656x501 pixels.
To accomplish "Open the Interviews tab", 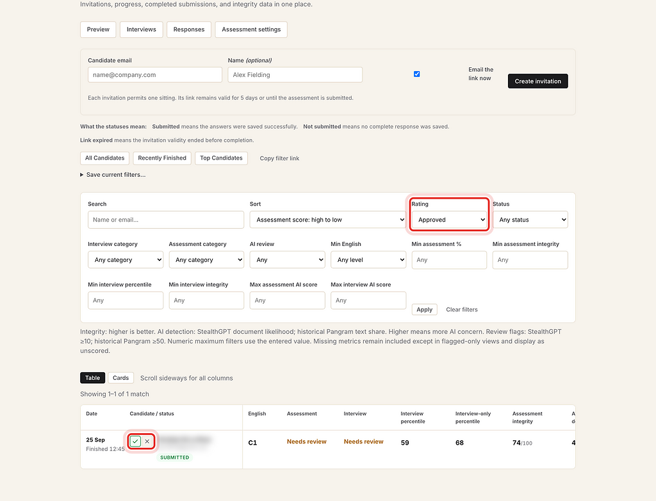I will (x=142, y=29).
